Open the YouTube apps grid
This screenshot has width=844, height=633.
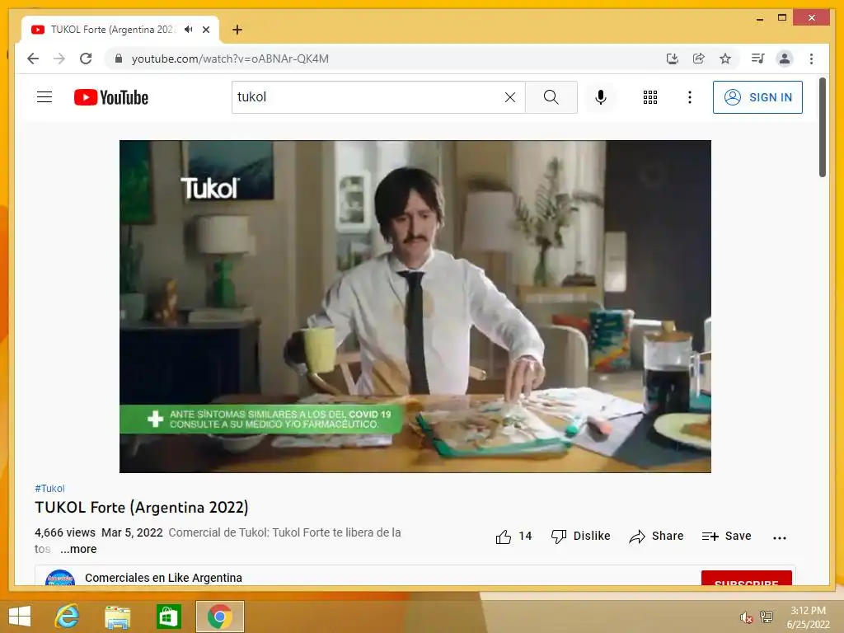tap(650, 97)
